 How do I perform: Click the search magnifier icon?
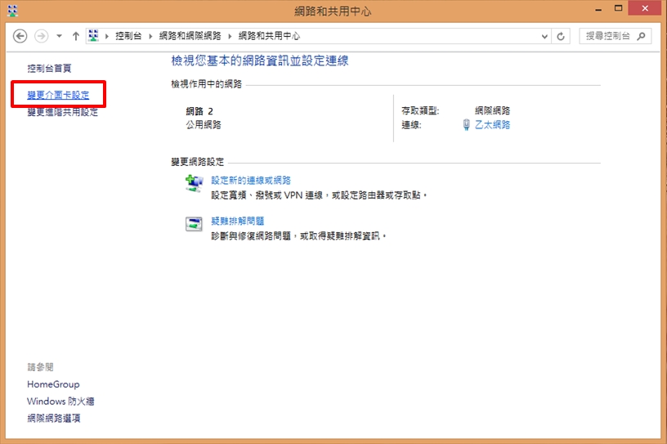pos(642,36)
